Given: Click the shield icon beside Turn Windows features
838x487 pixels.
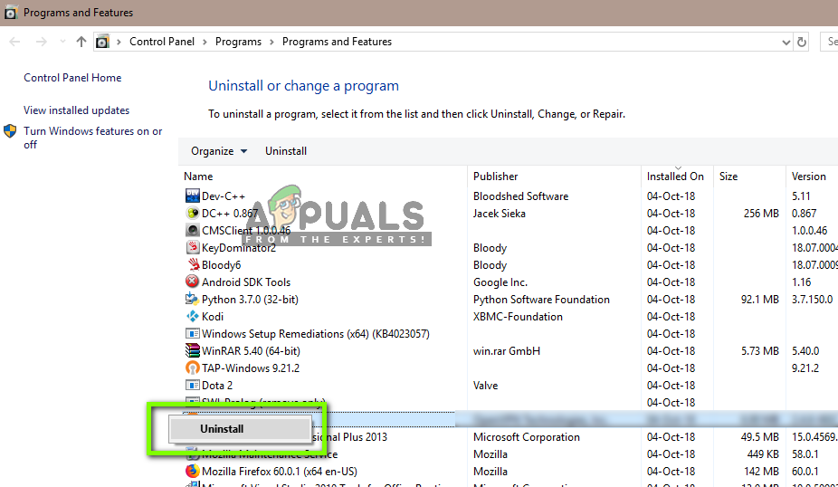Looking at the screenshot, I should click(x=10, y=131).
